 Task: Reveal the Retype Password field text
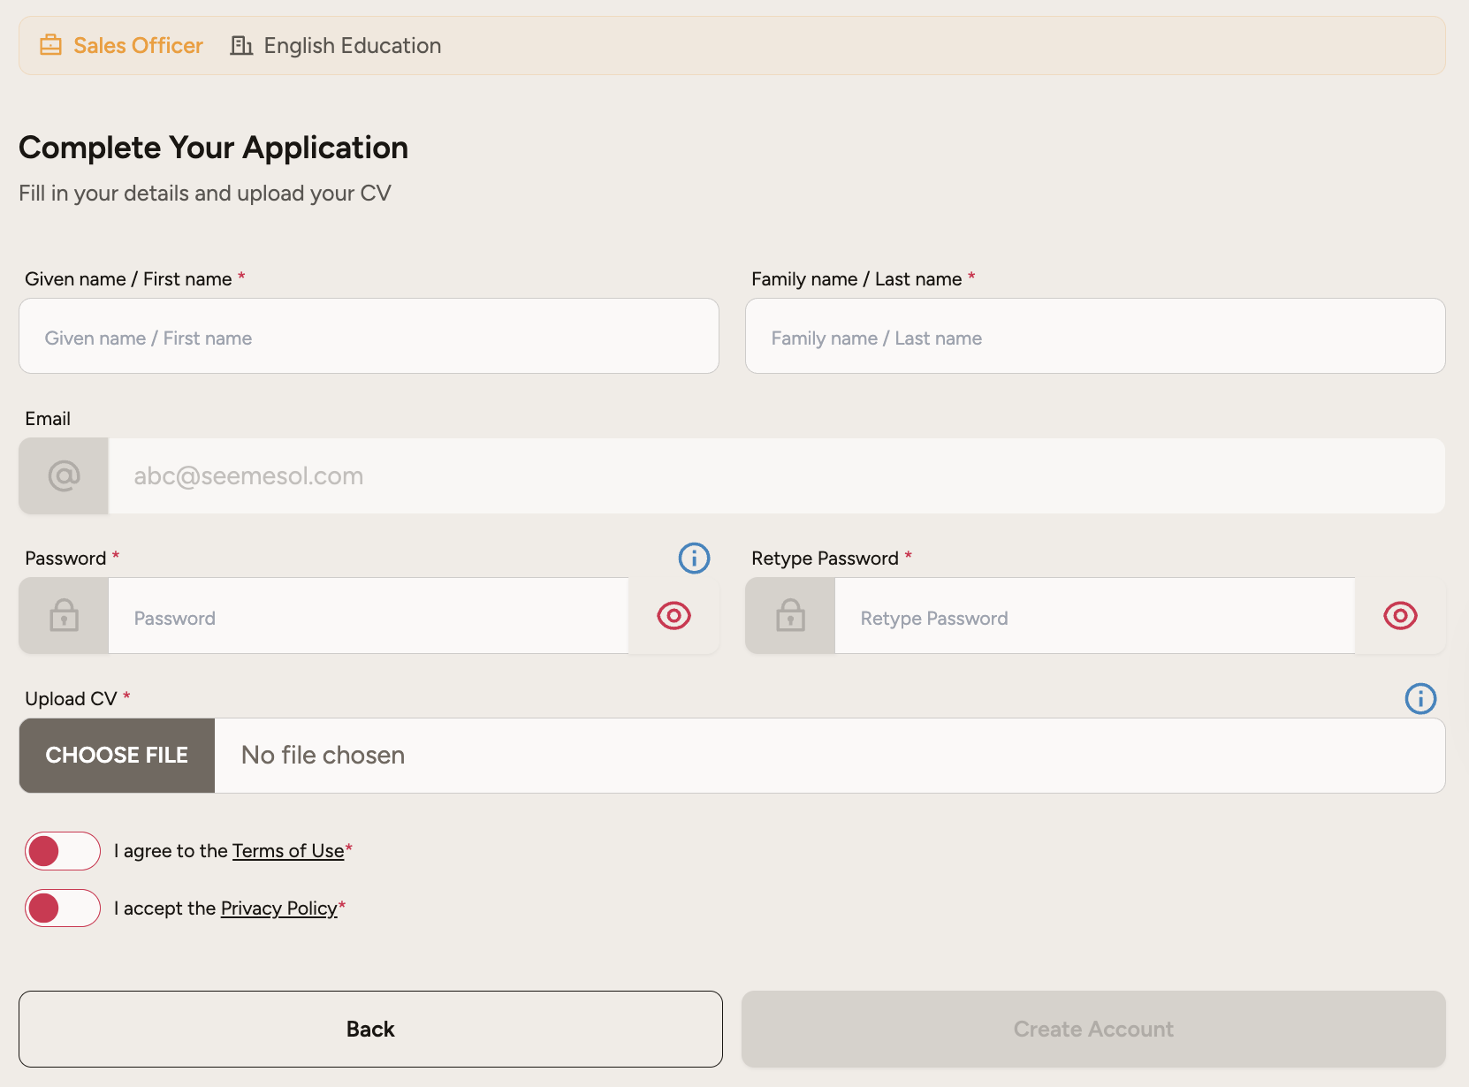point(1400,616)
